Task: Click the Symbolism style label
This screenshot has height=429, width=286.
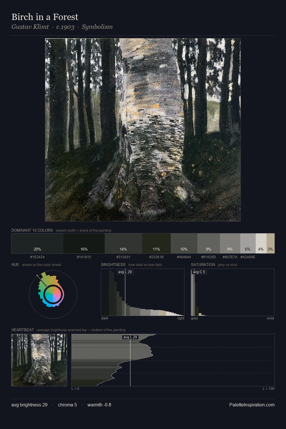Action: [97, 27]
